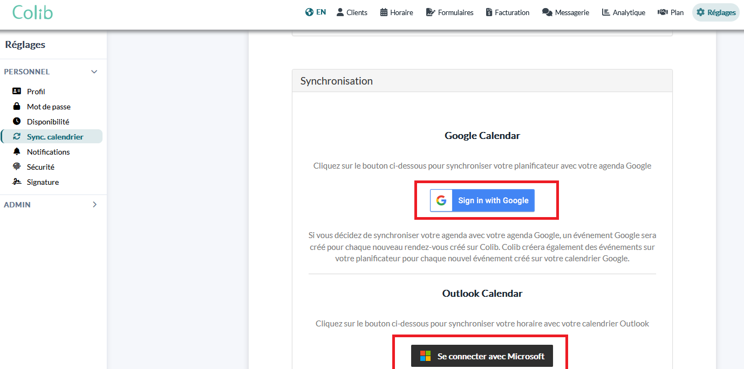Click the Sync. calendrier refresh icon
Viewport: 744px width, 369px height.
[x=17, y=136]
